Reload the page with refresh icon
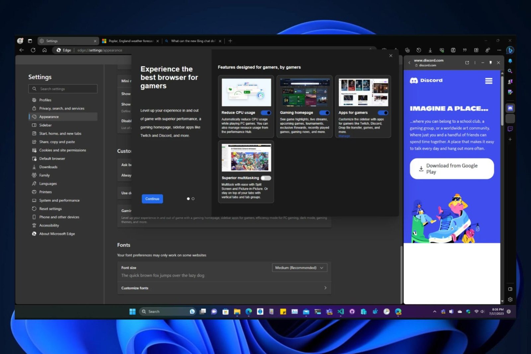 tap(33, 50)
